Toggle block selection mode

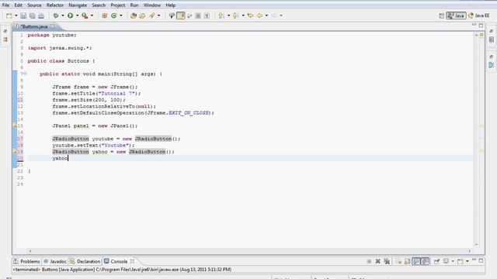[x=198, y=15]
